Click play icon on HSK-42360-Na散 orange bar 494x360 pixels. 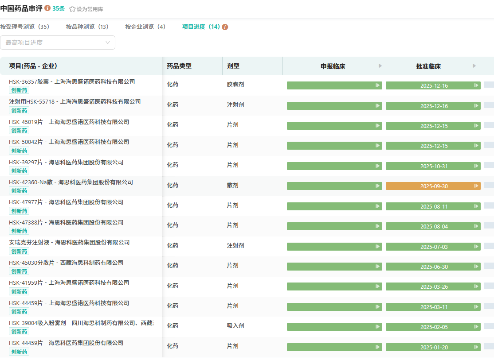coord(476,186)
